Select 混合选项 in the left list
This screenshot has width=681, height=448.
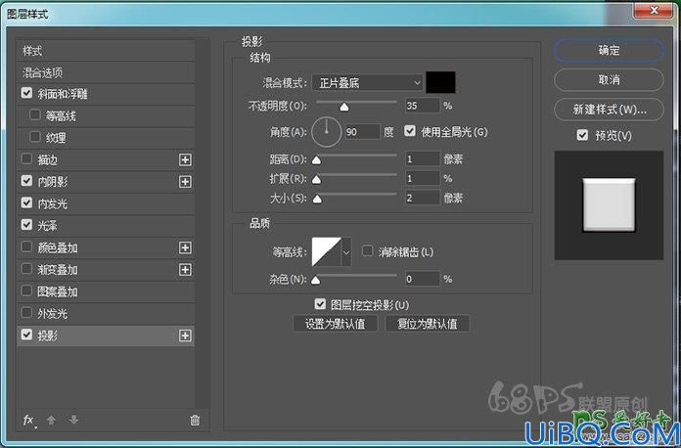[106, 72]
